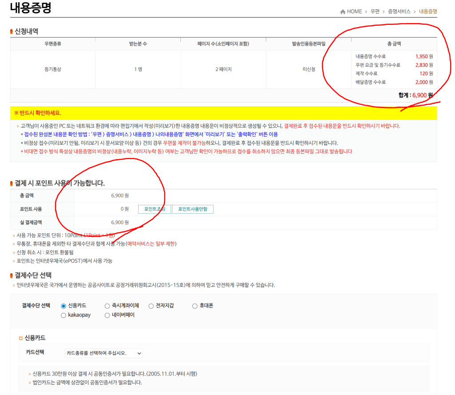Click the 등기통상 table cell
This screenshot has width=455, height=395.
(x=53, y=69)
